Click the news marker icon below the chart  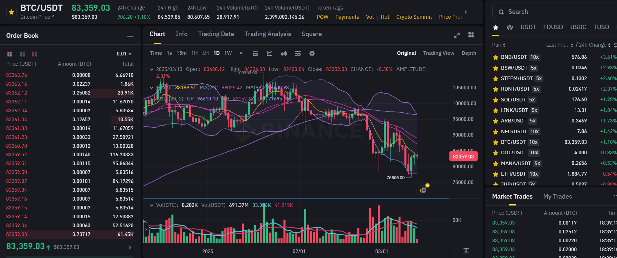click(x=423, y=190)
